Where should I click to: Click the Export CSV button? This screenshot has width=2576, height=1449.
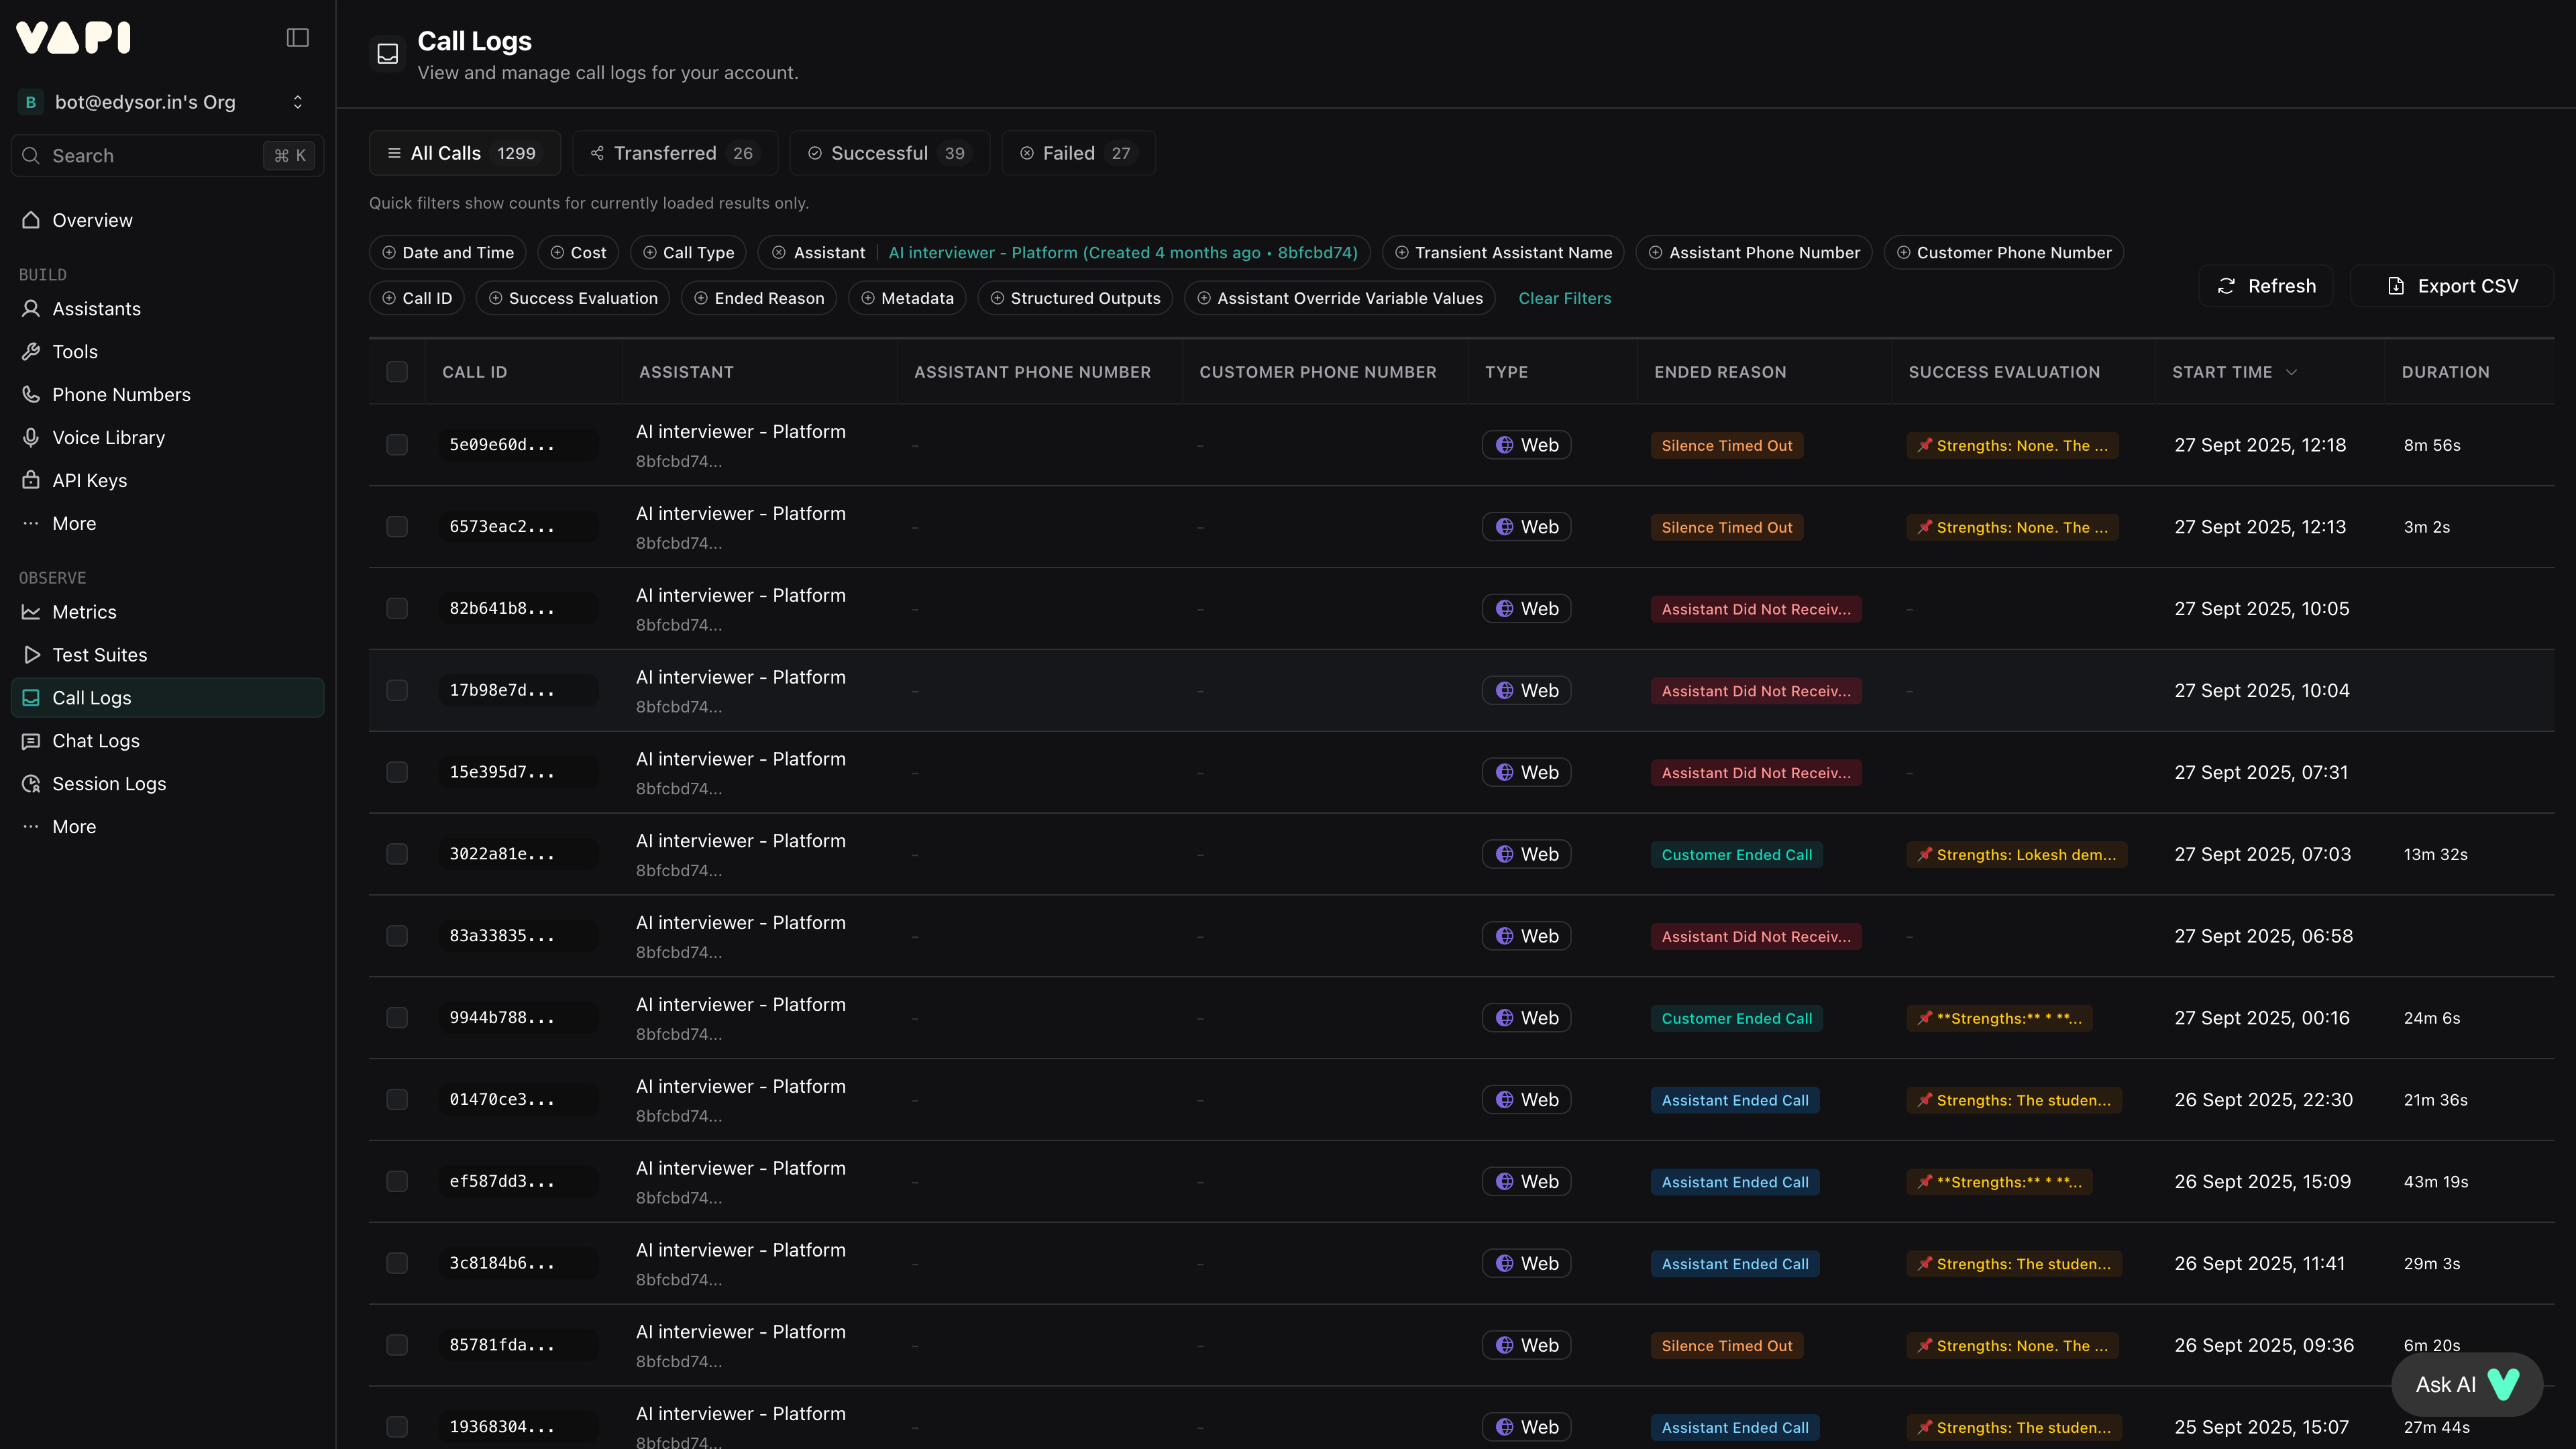(x=2452, y=286)
